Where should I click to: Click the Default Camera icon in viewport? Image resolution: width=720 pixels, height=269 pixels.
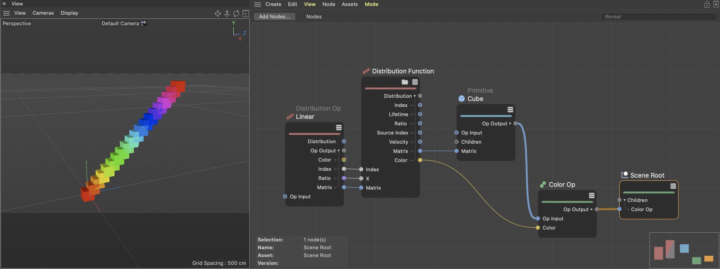(144, 23)
